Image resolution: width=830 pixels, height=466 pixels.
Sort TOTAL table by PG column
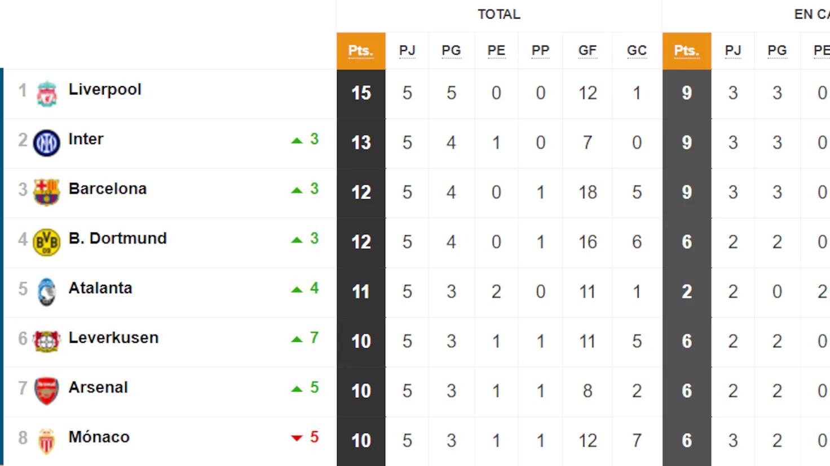[x=451, y=51]
